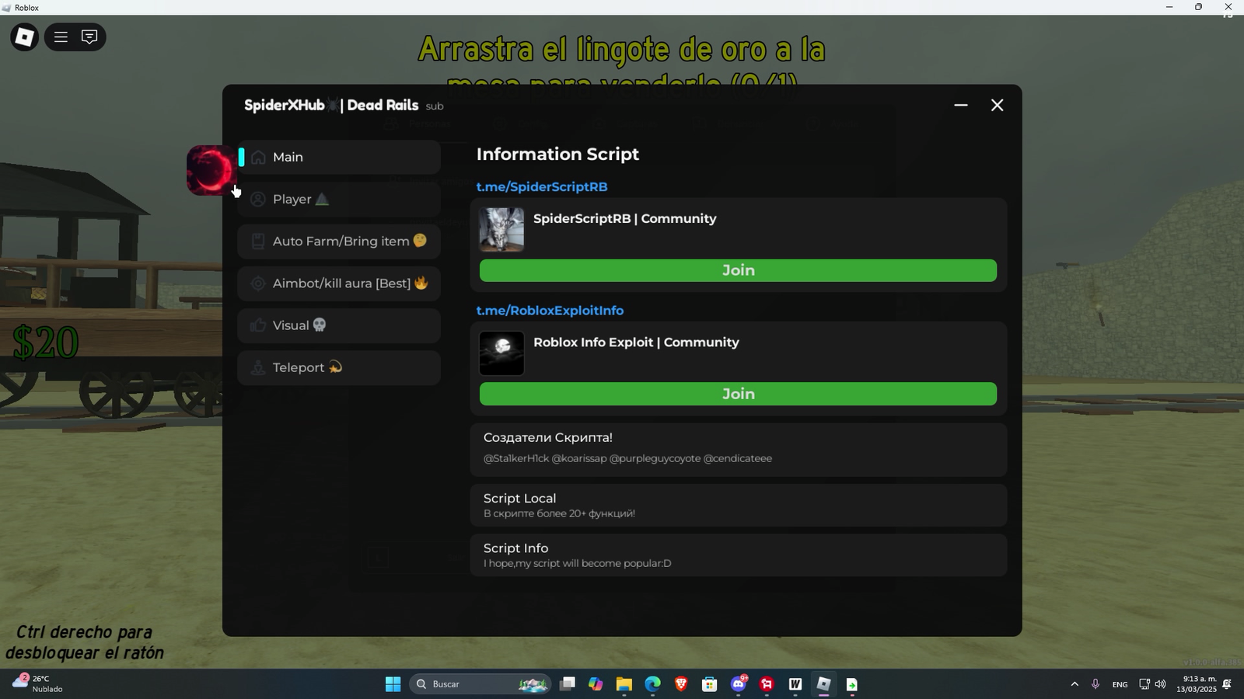
Task: Open the Windows Start menu
Action: (393, 684)
